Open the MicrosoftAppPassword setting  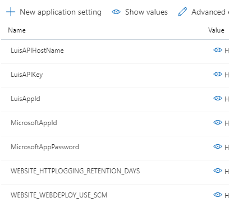45,147
